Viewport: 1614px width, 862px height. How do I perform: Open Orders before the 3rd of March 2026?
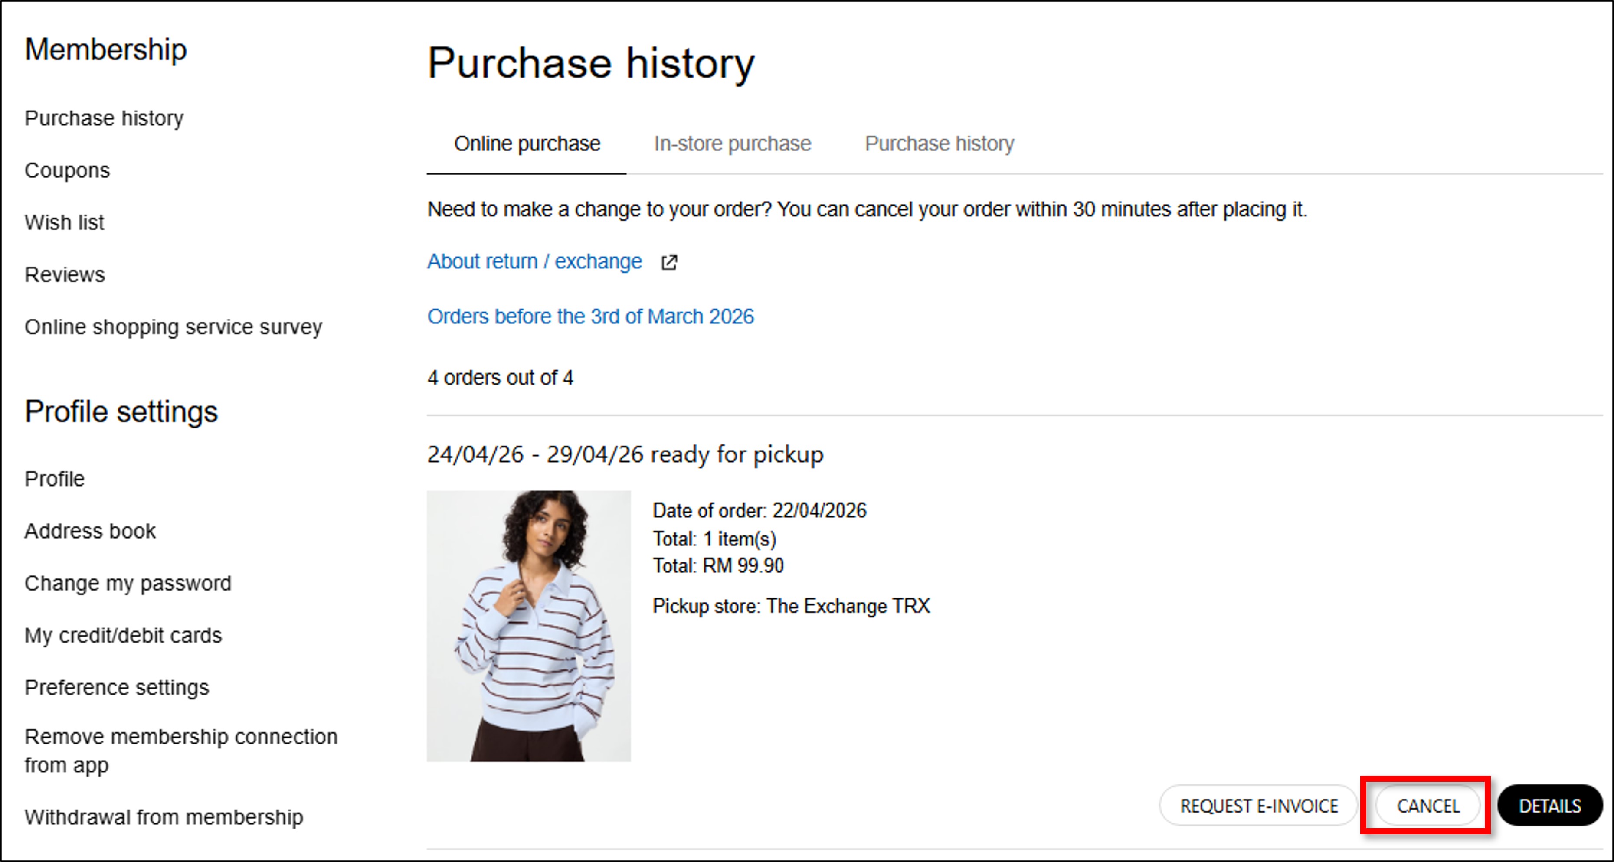pyautogui.click(x=590, y=317)
